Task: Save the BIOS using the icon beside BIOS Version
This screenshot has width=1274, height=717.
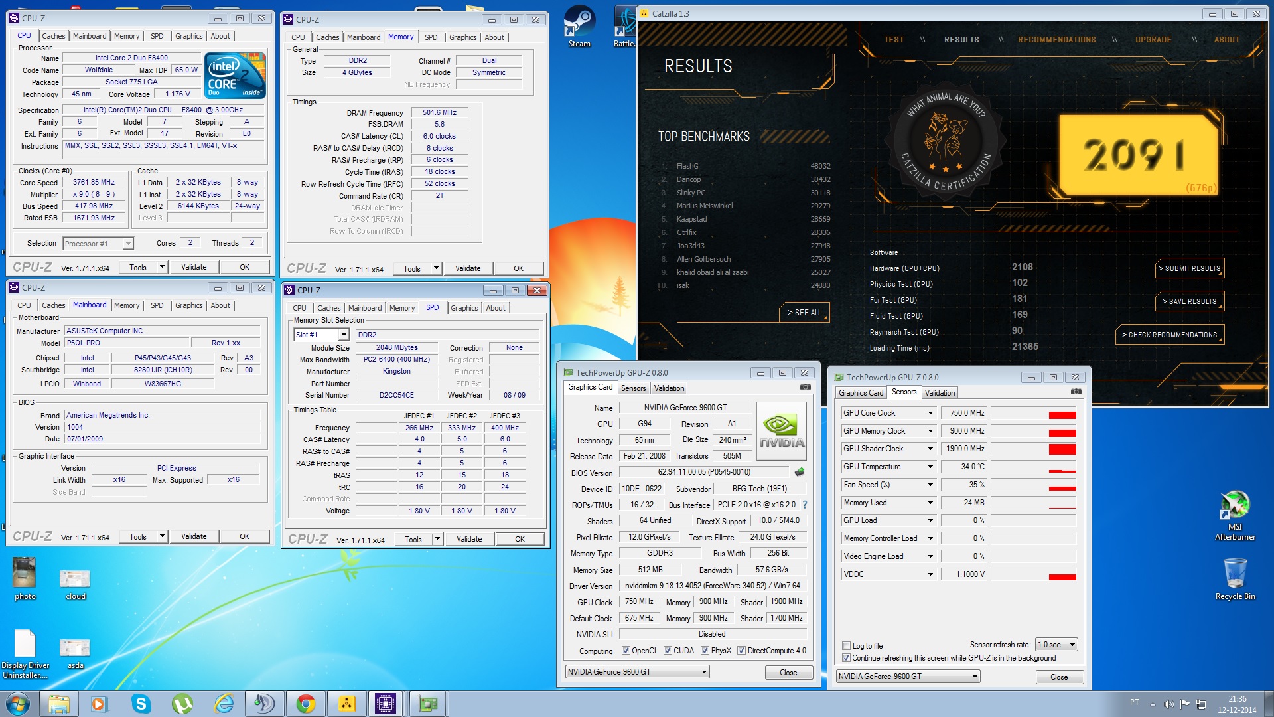Action: pos(799,472)
